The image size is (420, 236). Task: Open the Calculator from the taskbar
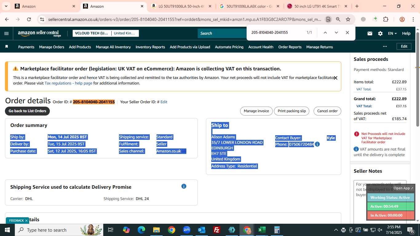277,230
